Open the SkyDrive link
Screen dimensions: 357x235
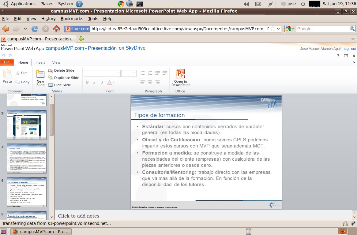tap(135, 48)
